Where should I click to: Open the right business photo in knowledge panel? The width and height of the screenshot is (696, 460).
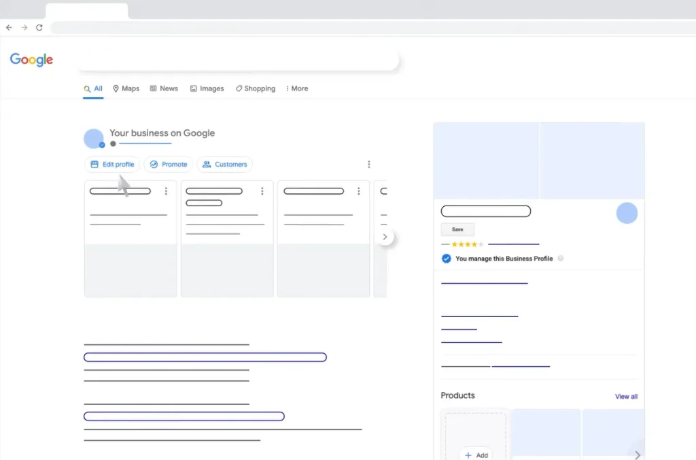click(593, 161)
